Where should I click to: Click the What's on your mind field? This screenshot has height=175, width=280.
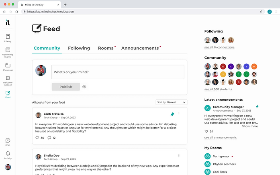118,72
